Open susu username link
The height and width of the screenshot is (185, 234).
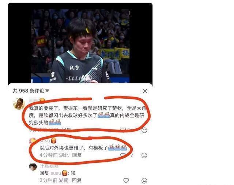45,140
